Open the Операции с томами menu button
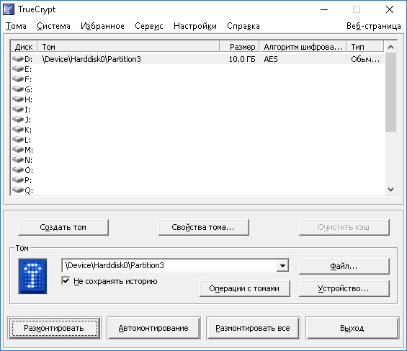Viewport: 407px width, 351px height. click(244, 288)
